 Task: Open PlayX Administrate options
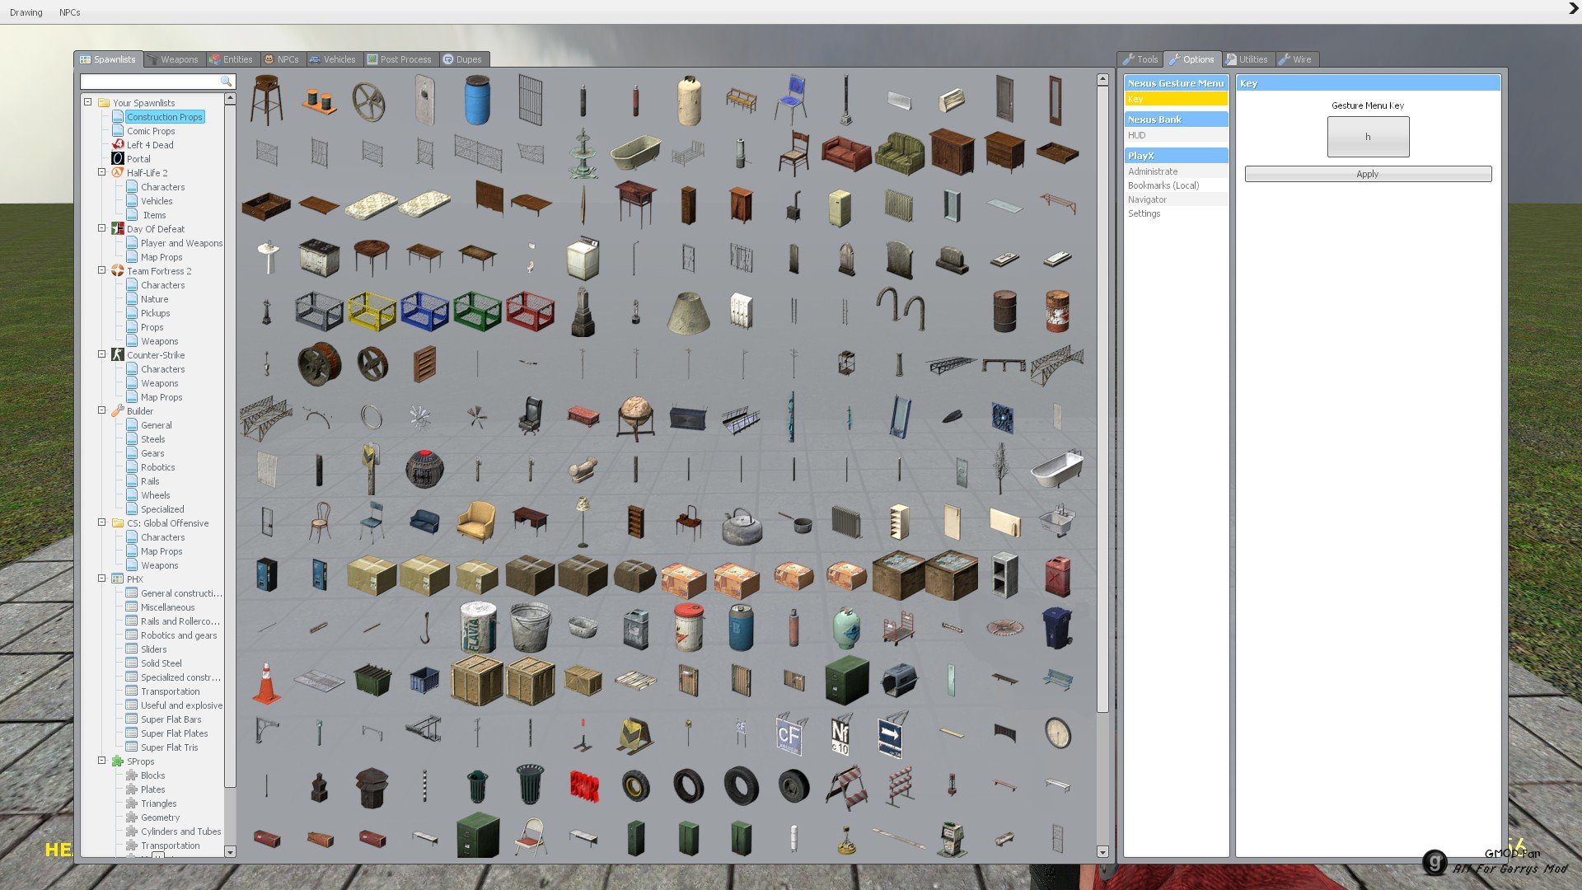[x=1176, y=171]
